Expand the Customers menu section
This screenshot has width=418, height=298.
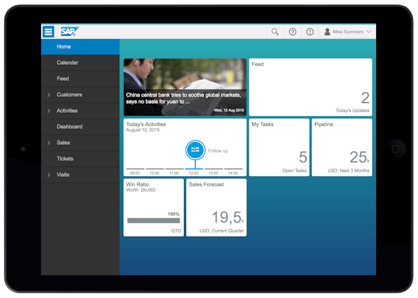point(49,95)
